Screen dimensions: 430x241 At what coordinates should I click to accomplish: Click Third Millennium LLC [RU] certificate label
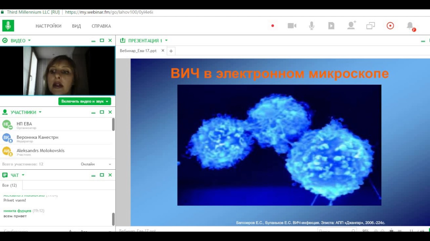coord(33,12)
